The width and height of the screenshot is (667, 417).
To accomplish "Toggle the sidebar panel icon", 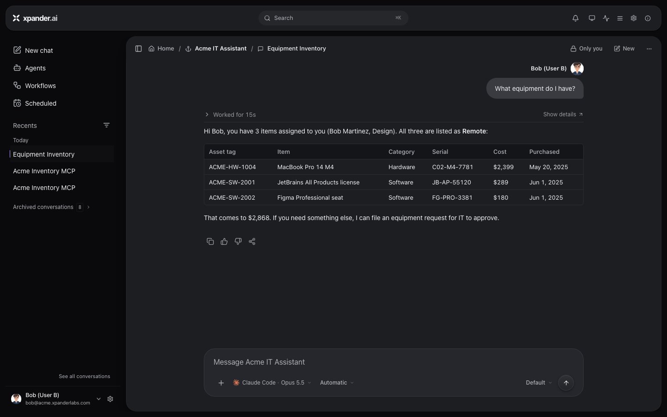I will (x=138, y=49).
